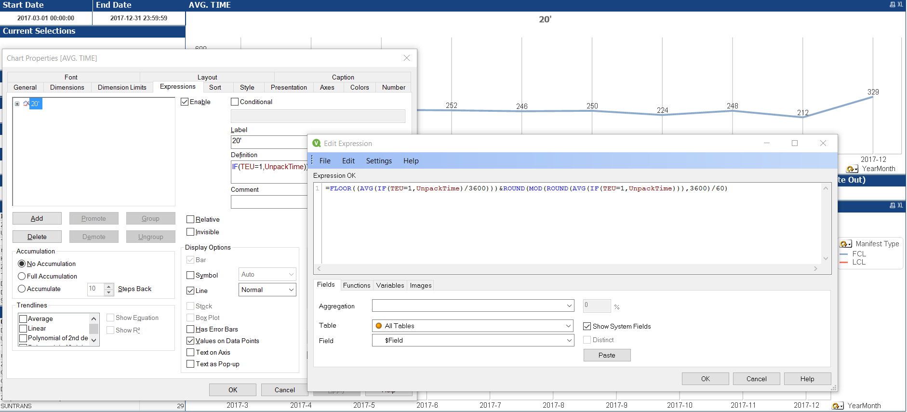Screen dimensions: 907x412
Task: Click the XL export icon on AVG. TIME caption
Action: (x=900, y=5)
